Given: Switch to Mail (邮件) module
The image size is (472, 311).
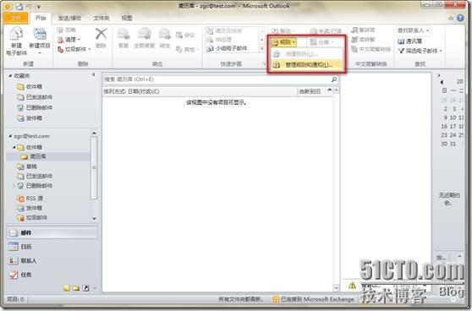Looking at the screenshot, I should click(52, 232).
